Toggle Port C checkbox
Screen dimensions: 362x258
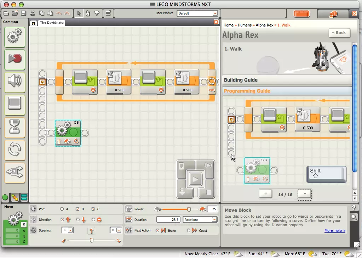tap(93, 209)
